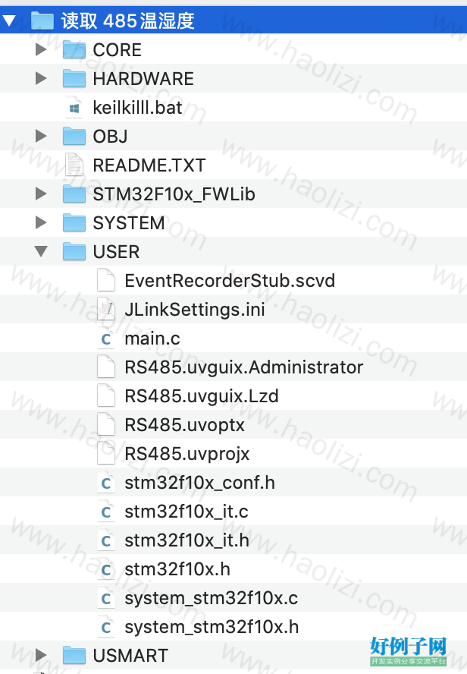Select the USER folder name
This screenshot has height=674, width=467.
tap(116, 252)
